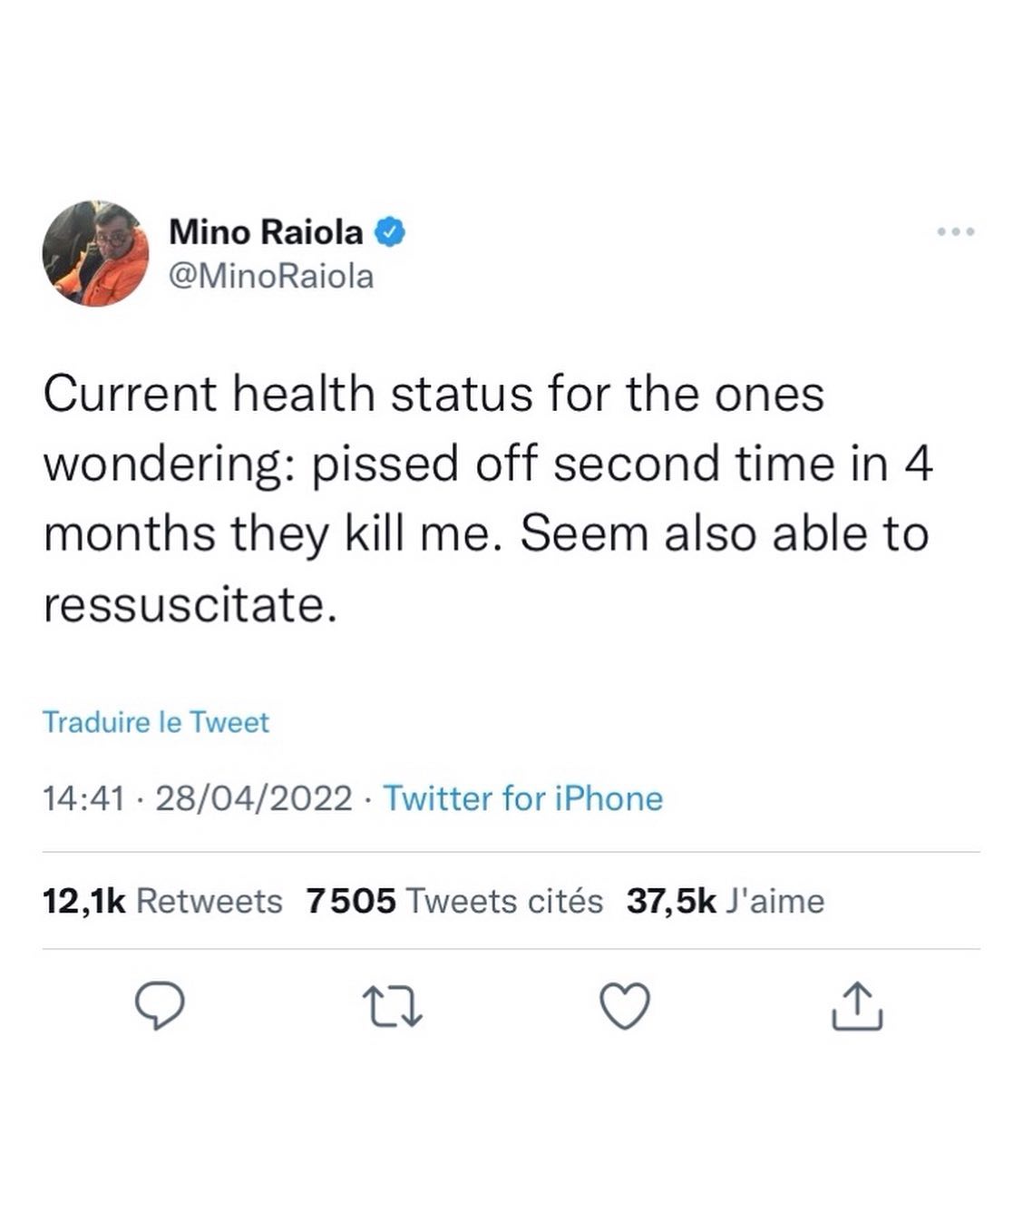This screenshot has width=1023, height=1232.
Task: Reply using the speech bubble icon
Action: (161, 1007)
